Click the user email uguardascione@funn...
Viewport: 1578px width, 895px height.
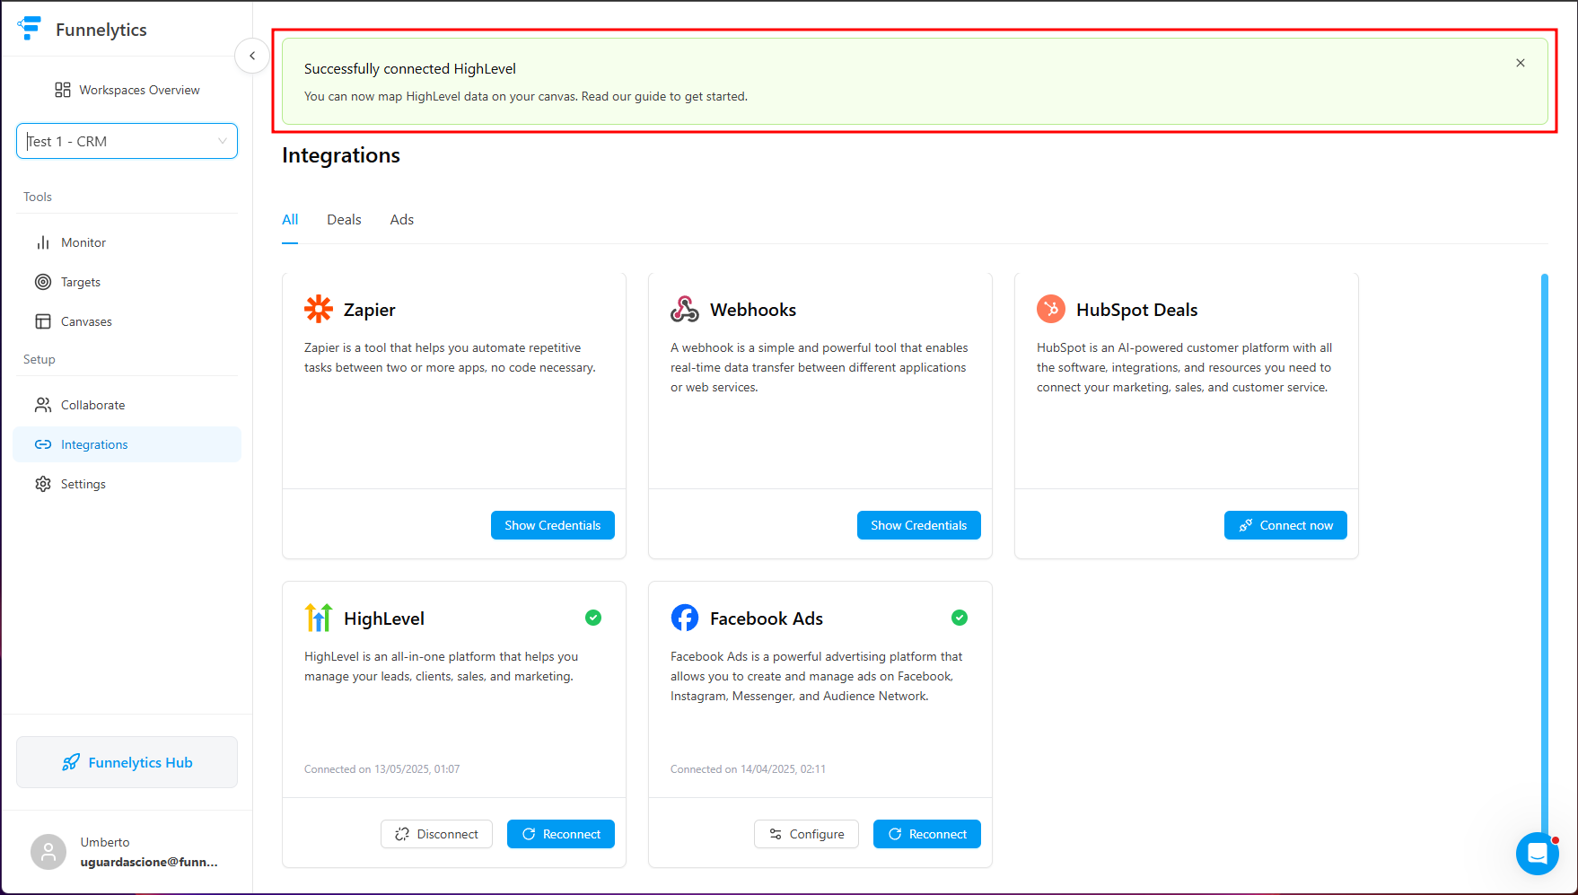click(149, 862)
